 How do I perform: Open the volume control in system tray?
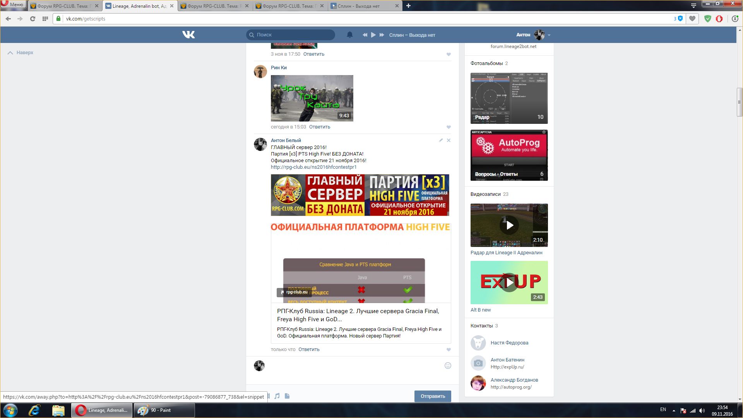click(702, 411)
